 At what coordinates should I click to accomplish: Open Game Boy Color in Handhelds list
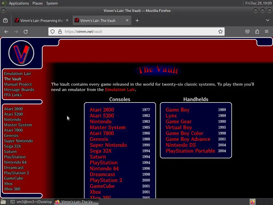coord(184,133)
